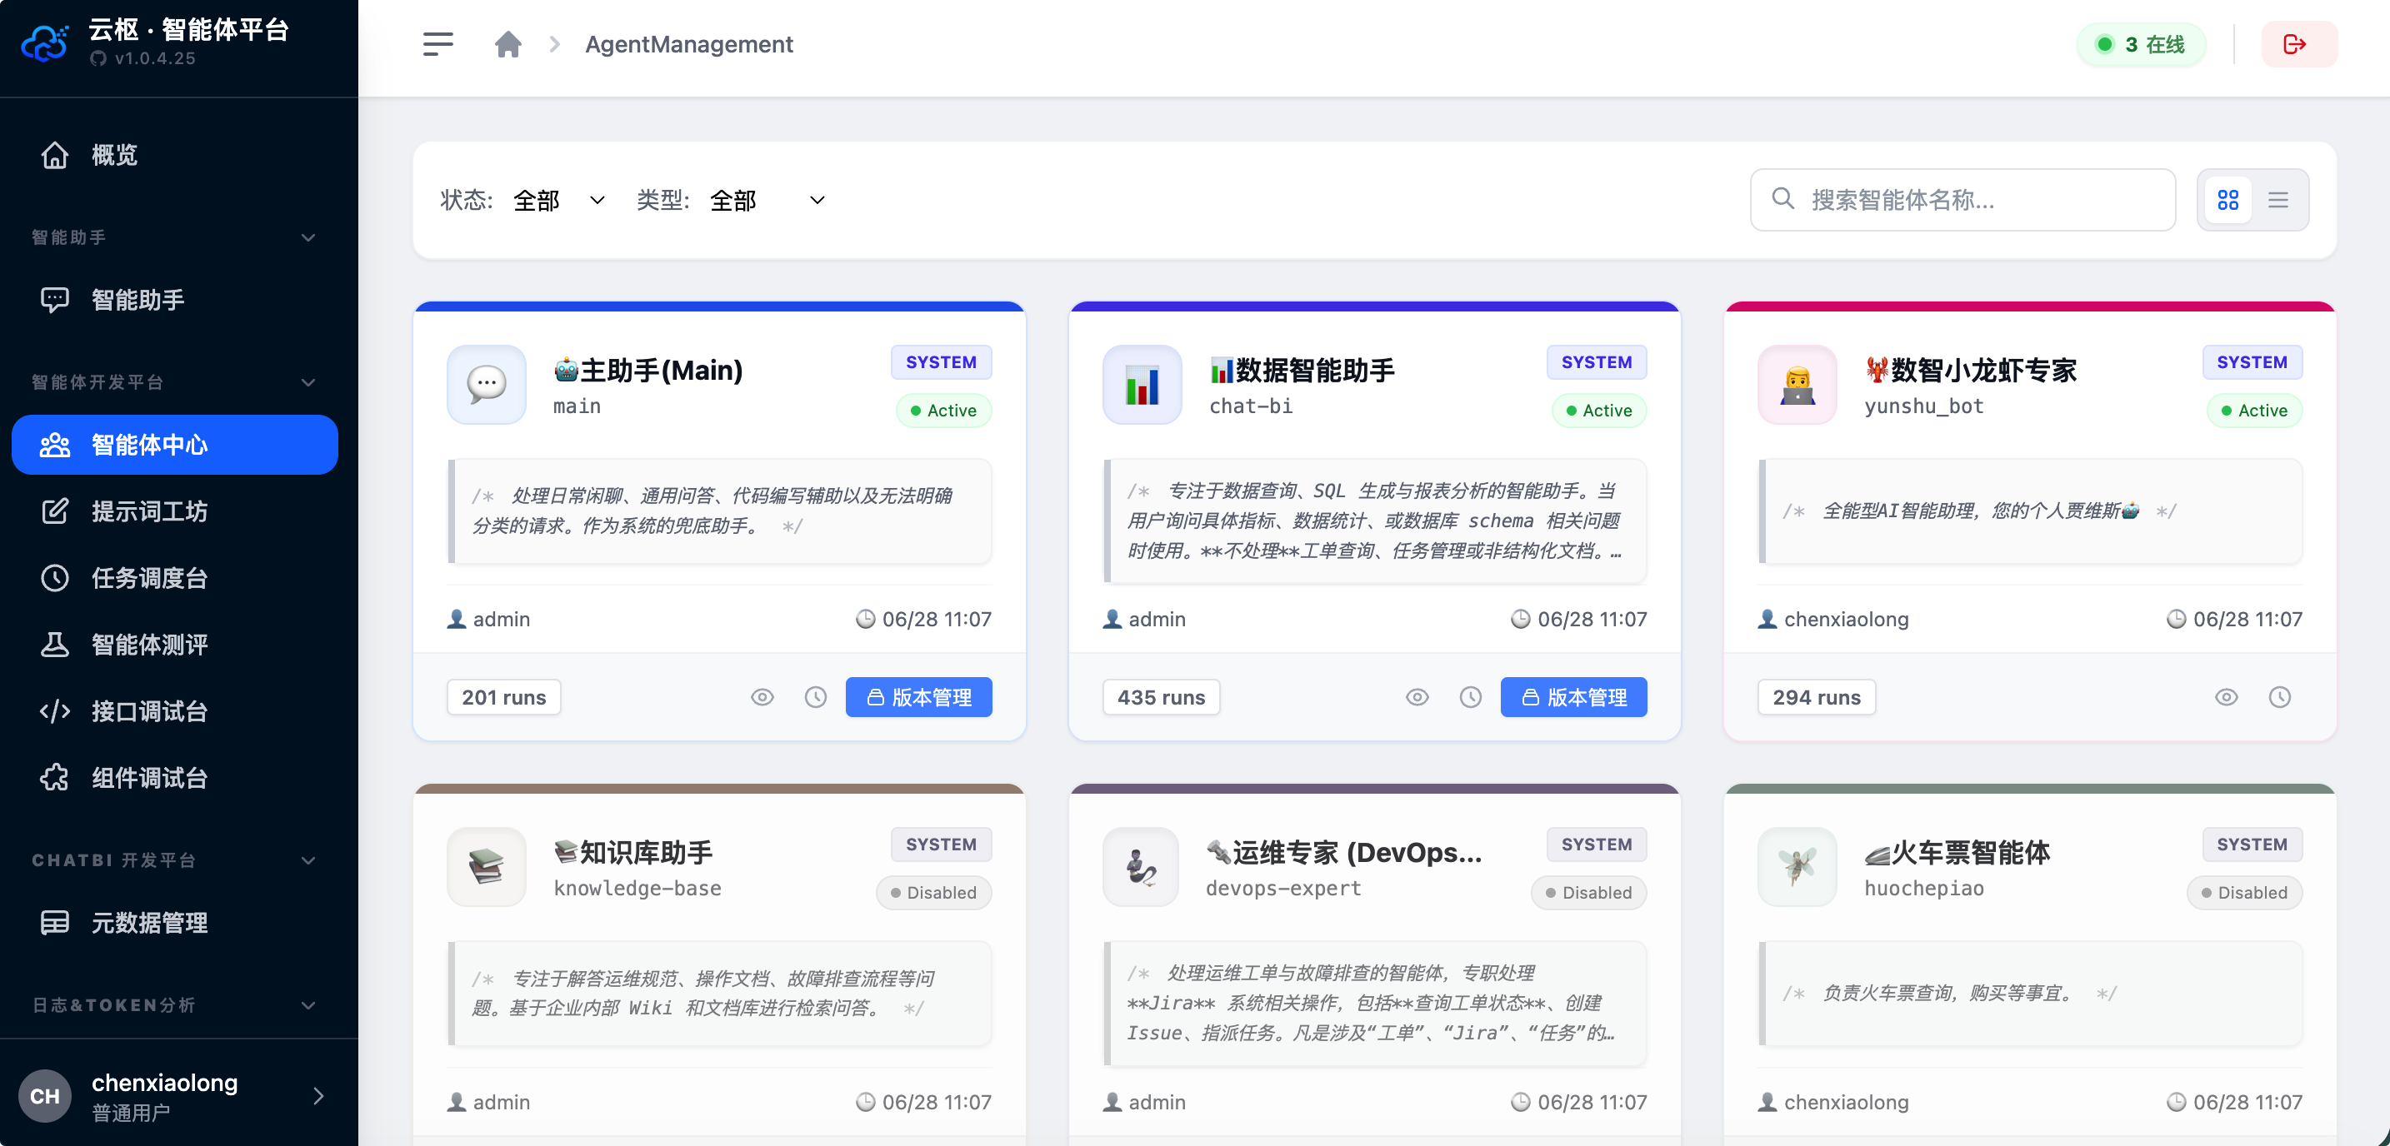Click SYSTEM tag on 火车票智能体 card
Viewport: 2390px width, 1146px height.
point(2252,844)
